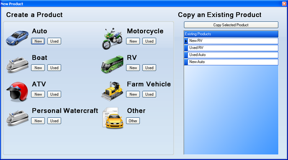The image size is (288, 160).
Task: Create a Used ATV product
Action: tap(54, 94)
